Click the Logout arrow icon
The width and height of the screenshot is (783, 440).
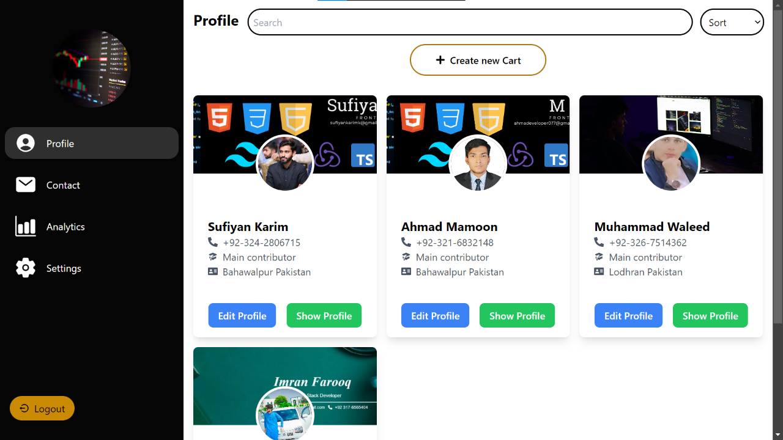pos(24,408)
